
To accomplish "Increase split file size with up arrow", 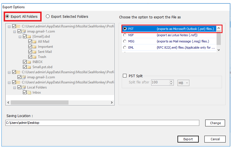I will pos(171,81).
